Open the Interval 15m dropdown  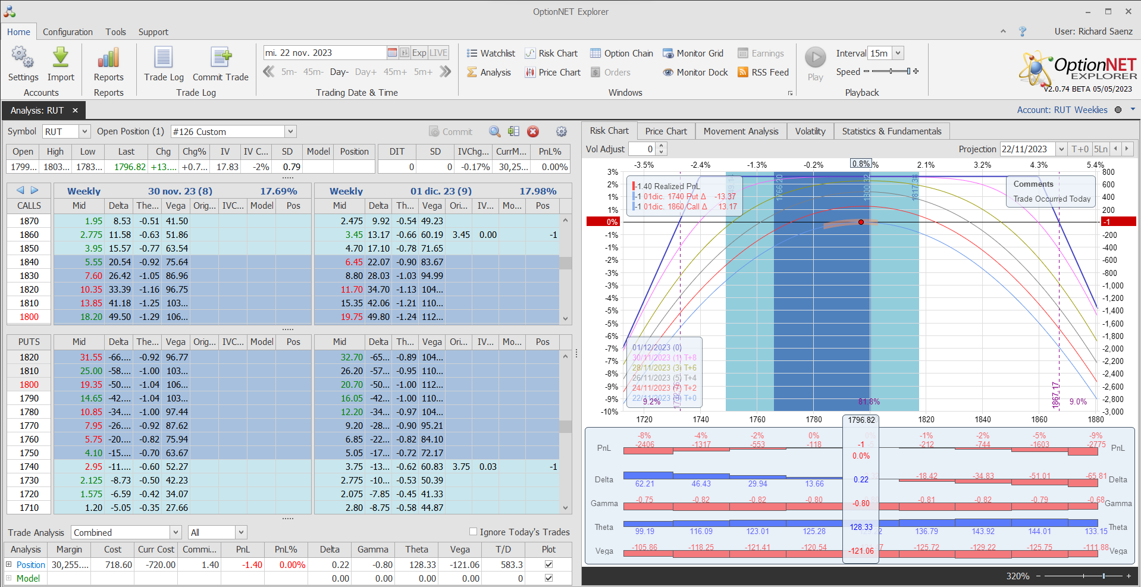[x=898, y=54]
